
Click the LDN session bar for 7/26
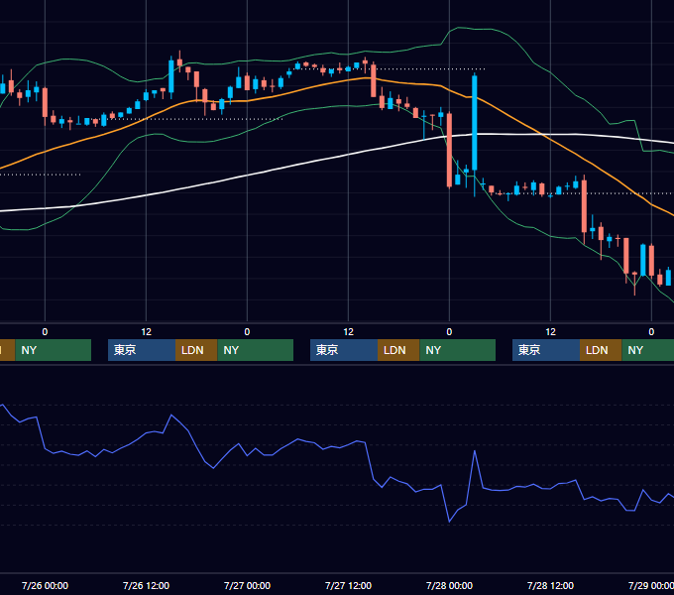click(196, 350)
